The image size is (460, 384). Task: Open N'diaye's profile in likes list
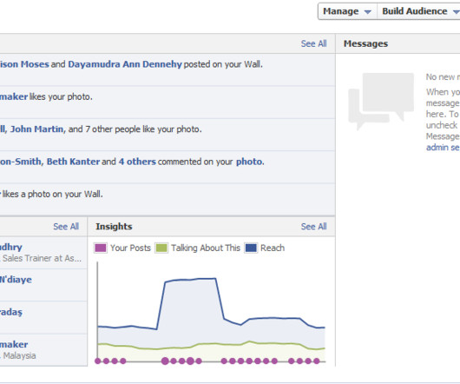coord(16,280)
